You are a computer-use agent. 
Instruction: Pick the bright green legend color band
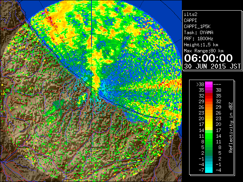(x=209, y=135)
